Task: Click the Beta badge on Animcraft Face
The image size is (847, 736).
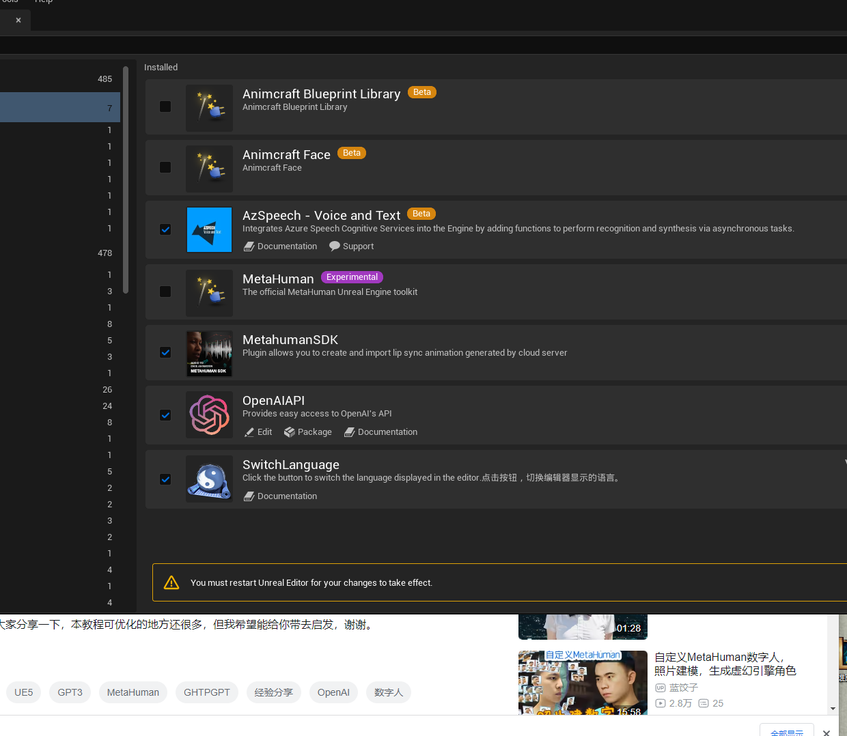Action: click(x=352, y=153)
